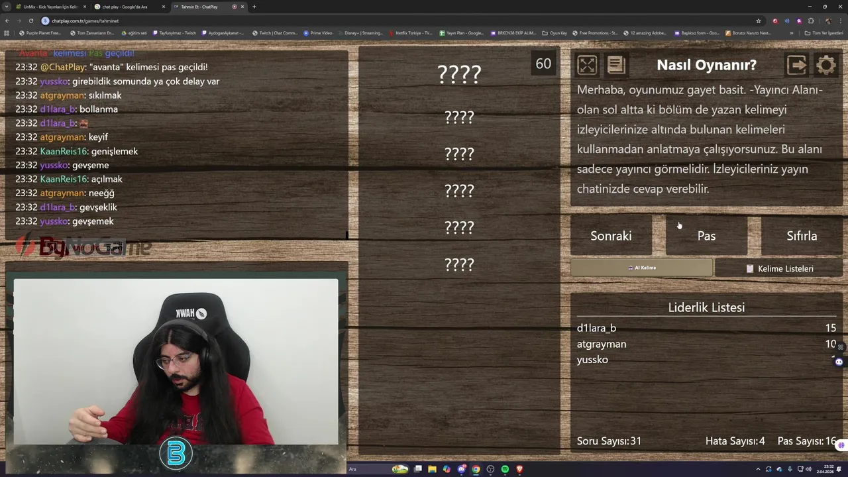The height and width of the screenshot is (477, 848).
Task: Click chat message 'genişlemek' by KaanReis16
Action: (115, 151)
